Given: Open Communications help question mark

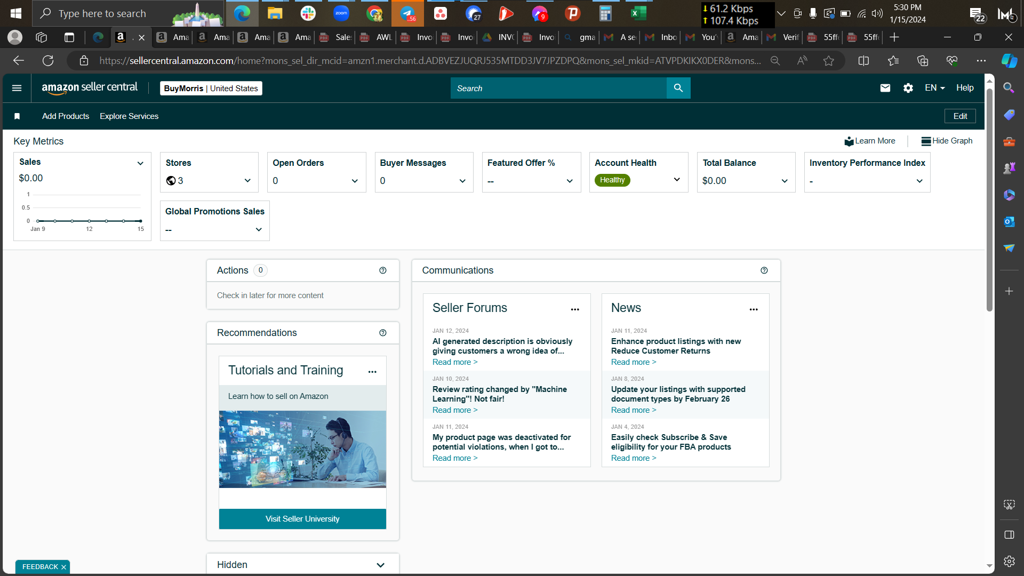Looking at the screenshot, I should (764, 270).
